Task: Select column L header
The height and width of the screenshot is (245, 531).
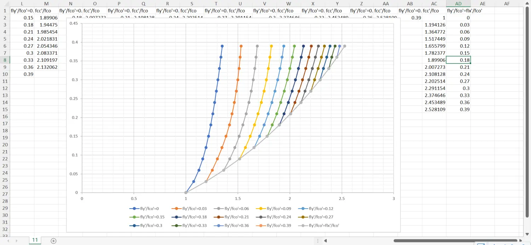Action: (x=22, y=4)
